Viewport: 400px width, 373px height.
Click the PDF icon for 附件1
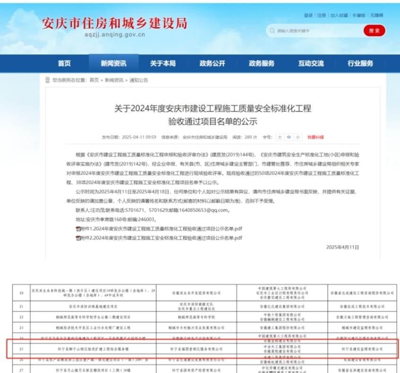pos(78,228)
